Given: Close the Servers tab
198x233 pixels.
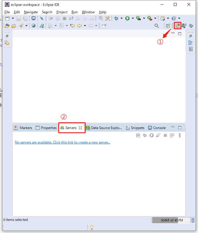Looking at the screenshot, I should tap(80, 128).
